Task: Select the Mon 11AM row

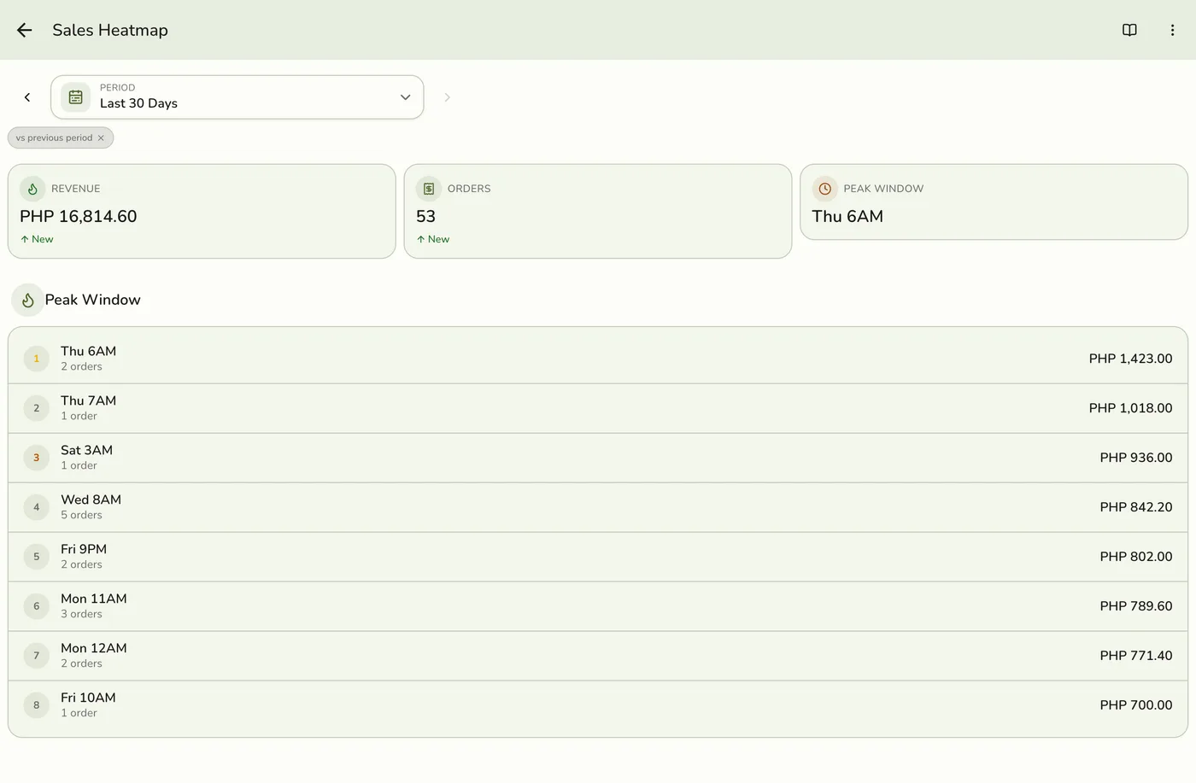Action: 598,606
